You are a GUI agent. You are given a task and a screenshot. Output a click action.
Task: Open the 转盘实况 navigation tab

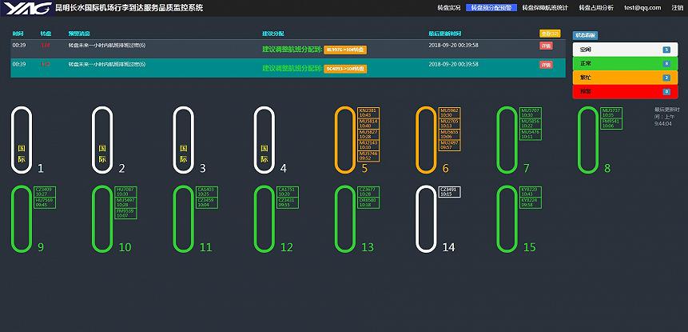(449, 7)
